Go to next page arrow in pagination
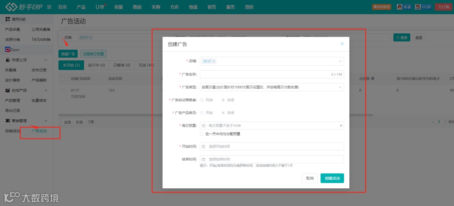The image size is (454, 206). pyautogui.click(x=445, y=122)
